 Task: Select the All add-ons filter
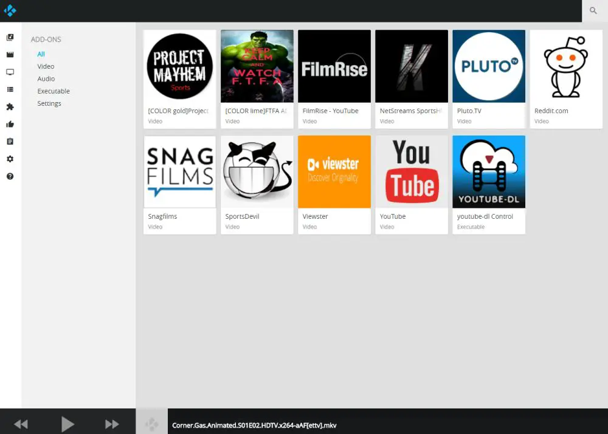41,54
